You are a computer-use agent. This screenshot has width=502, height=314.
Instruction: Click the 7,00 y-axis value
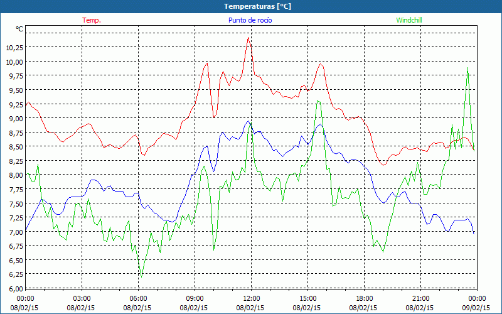click(16, 232)
